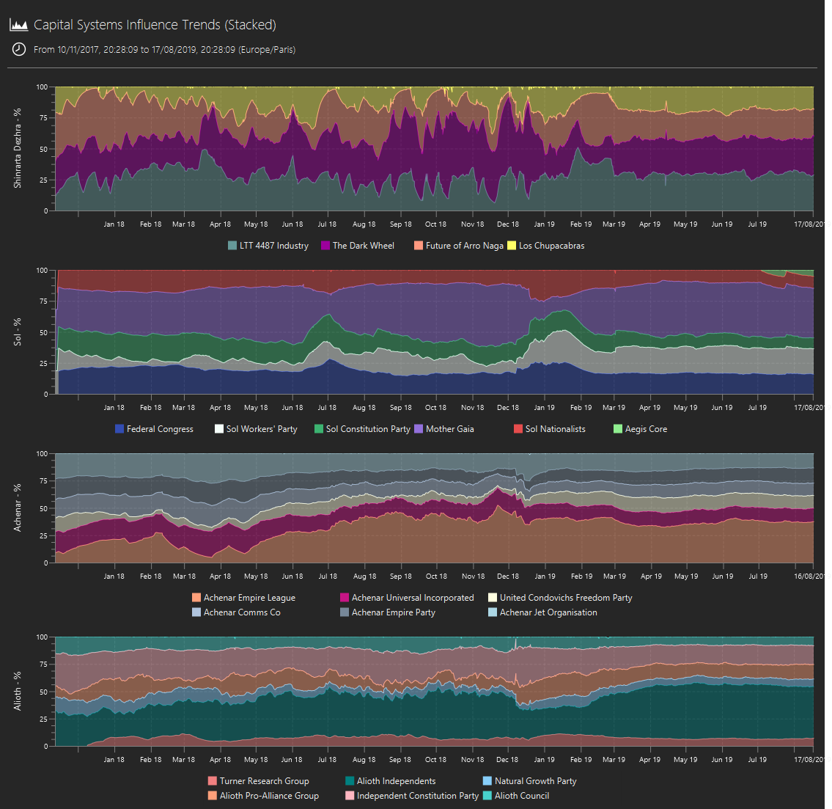Click the Federal Congress legend label

click(161, 429)
